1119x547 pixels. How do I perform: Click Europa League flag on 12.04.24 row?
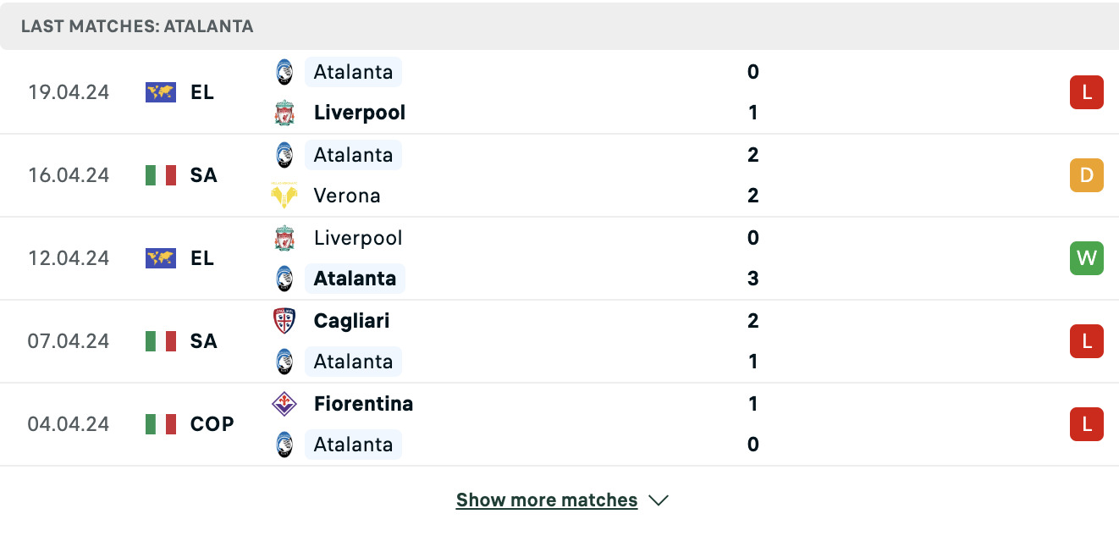pyautogui.click(x=161, y=258)
